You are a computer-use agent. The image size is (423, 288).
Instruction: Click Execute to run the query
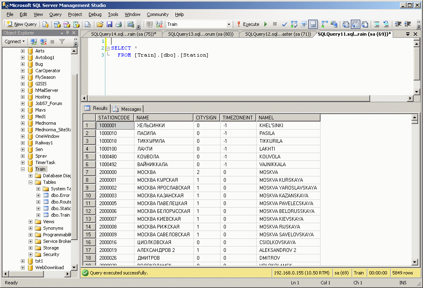click(248, 24)
